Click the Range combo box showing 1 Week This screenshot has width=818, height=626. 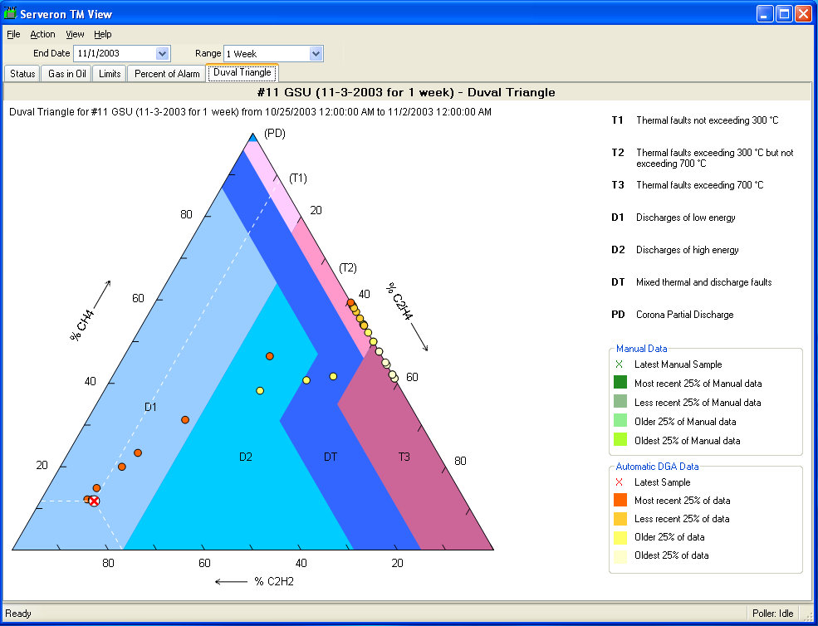[x=273, y=53]
